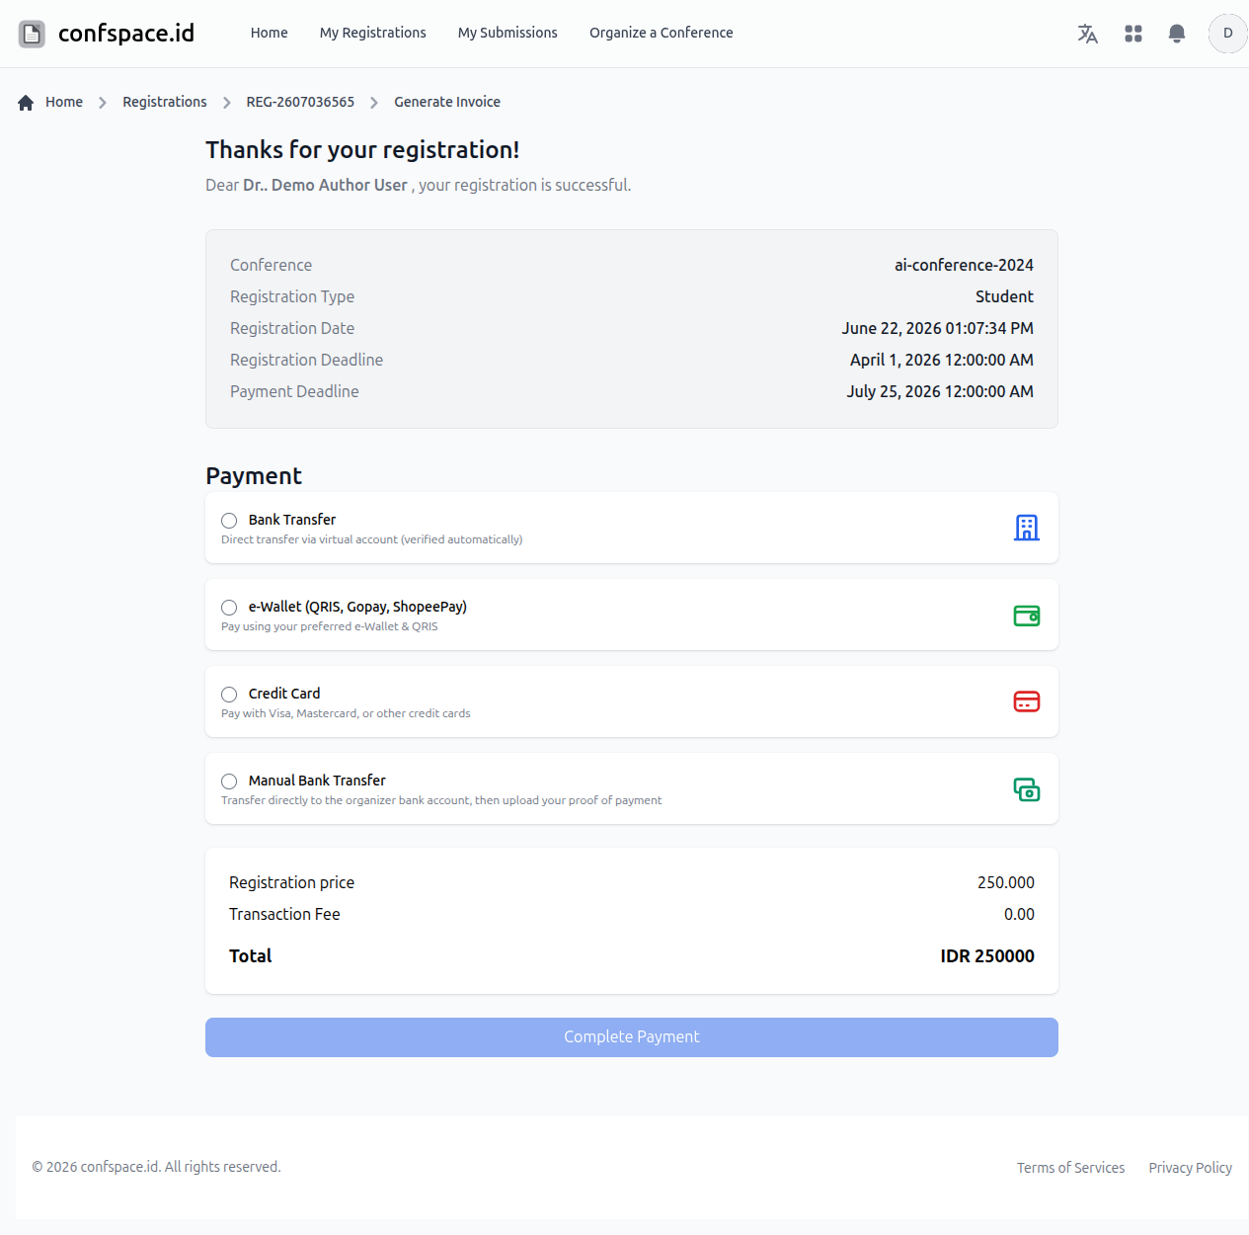Open the notifications bell
The image size is (1249, 1235).
click(1176, 34)
